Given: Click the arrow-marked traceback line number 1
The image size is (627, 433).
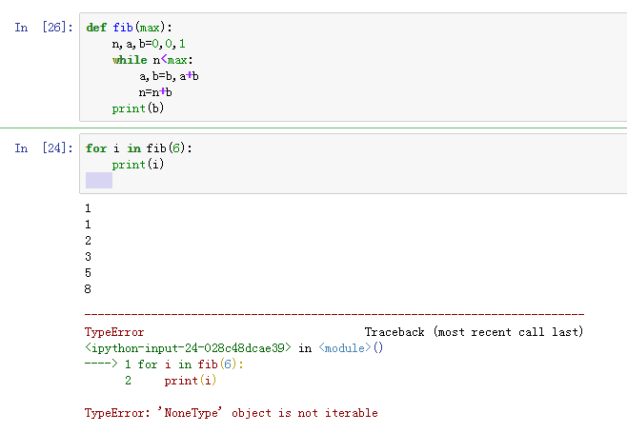Looking at the screenshot, I should [x=128, y=364].
